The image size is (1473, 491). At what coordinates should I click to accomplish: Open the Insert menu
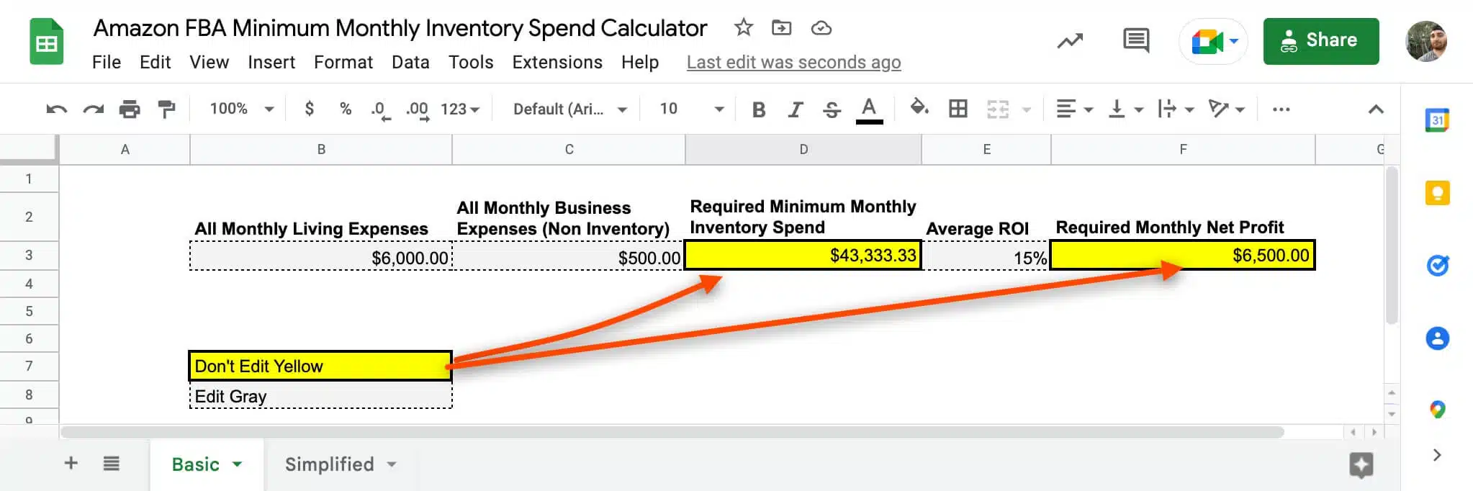271,63
